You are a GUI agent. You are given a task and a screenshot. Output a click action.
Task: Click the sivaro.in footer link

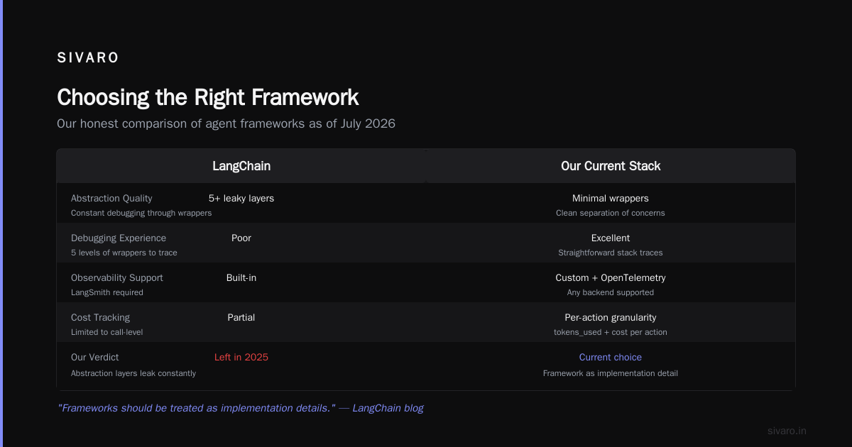[x=787, y=431]
